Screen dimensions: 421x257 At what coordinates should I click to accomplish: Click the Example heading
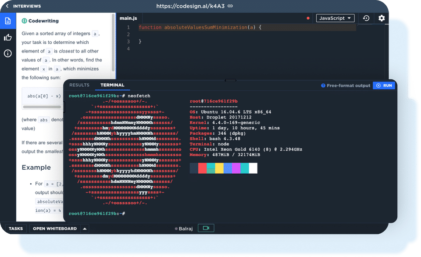36,167
